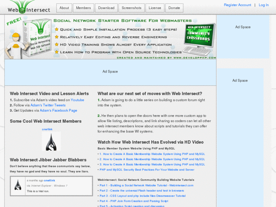Open Adam's Facebook Page link

coord(58,111)
